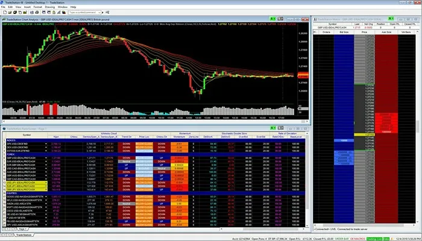Image resolution: width=422 pixels, height=241 pixels.
Task: Click the Momentum column header in RadarScreen
Action: tap(178, 137)
